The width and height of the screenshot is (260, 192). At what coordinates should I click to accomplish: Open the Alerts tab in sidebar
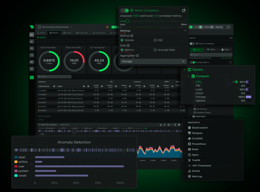click(x=225, y=50)
